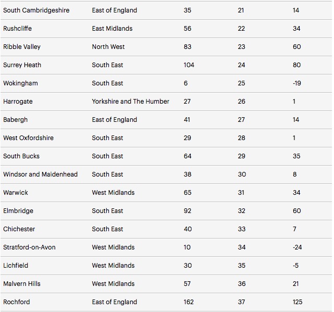Click the Chichester district name
Viewport: 334px width, 312px height.
(19, 229)
